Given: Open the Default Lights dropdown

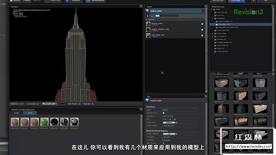Looking at the screenshot, I should tap(50, 104).
